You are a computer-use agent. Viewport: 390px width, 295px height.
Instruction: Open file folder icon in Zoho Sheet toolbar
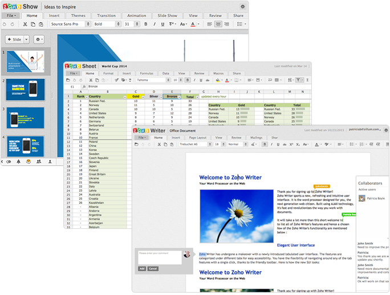68,80
